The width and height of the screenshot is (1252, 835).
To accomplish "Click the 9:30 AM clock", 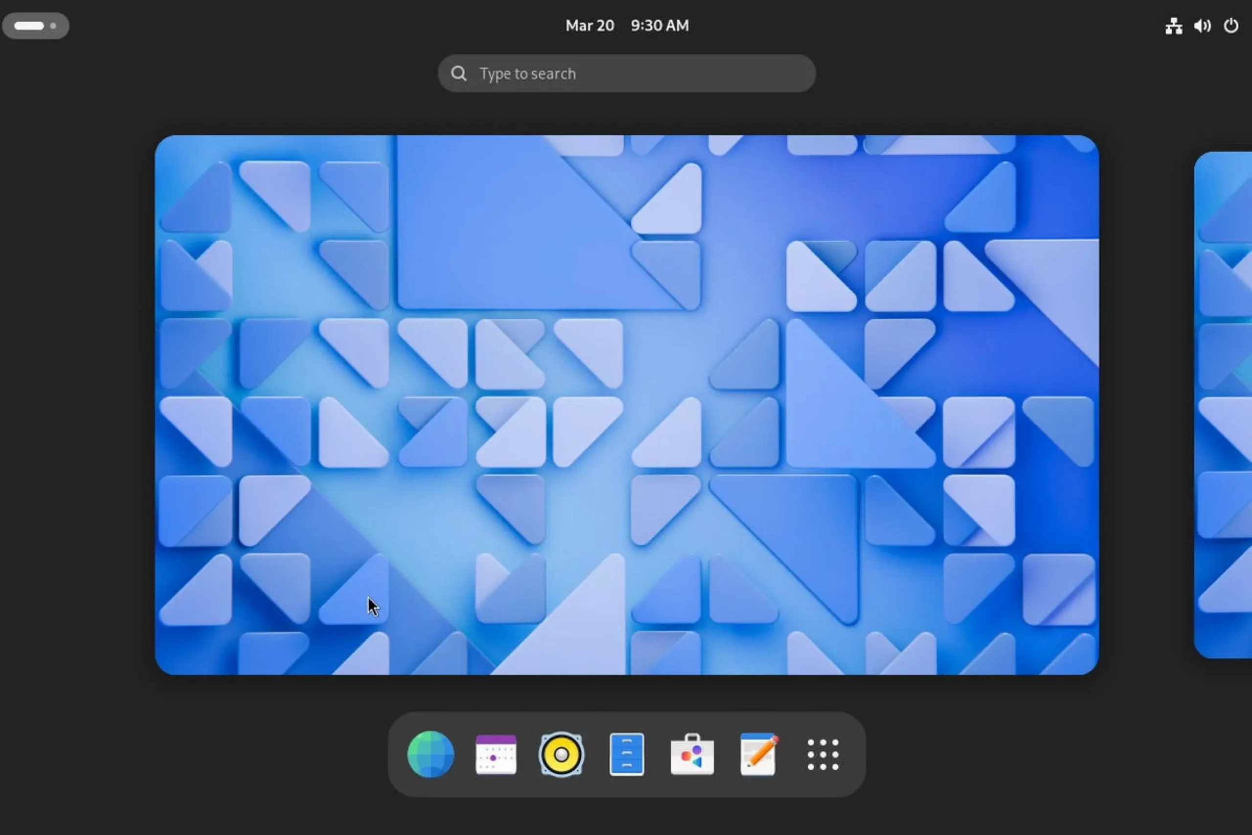I will coord(660,25).
